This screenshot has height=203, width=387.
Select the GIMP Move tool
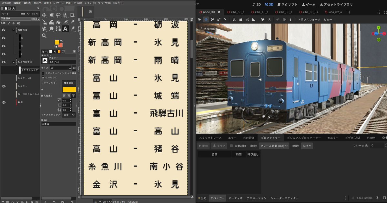tap(44, 15)
